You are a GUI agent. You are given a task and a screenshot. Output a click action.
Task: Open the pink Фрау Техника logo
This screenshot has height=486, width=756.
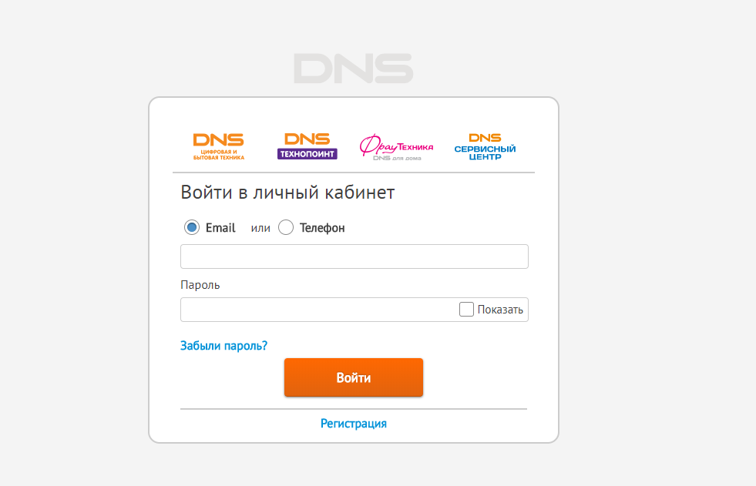[396, 145]
